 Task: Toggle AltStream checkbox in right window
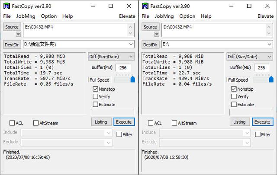pyautogui.click(x=174, y=123)
